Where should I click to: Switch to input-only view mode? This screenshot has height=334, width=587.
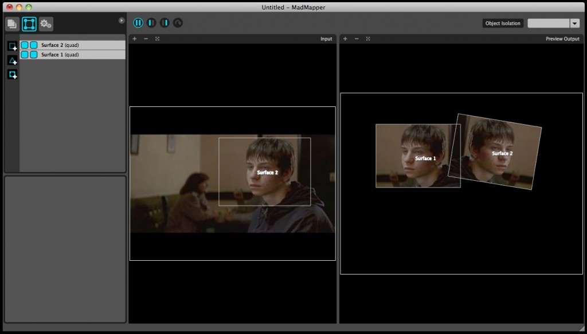pyautogui.click(x=151, y=23)
